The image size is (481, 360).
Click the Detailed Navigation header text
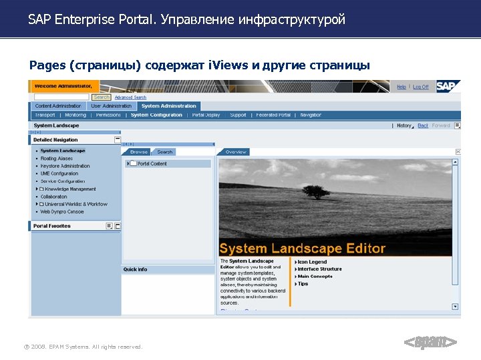[x=55, y=140]
